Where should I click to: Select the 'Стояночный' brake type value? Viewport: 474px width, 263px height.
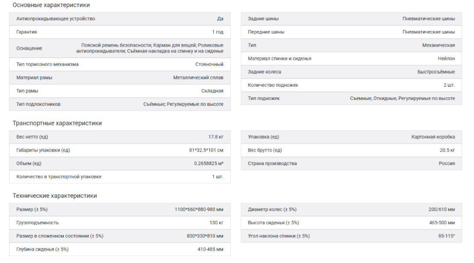(209, 64)
